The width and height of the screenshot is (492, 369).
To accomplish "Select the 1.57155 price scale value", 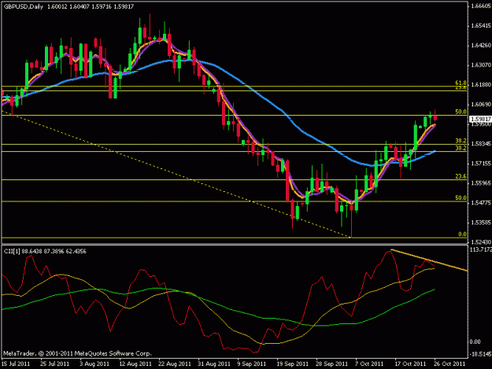I will coord(481,164).
